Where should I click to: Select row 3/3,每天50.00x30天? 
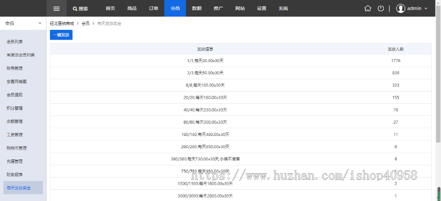(x=241, y=73)
